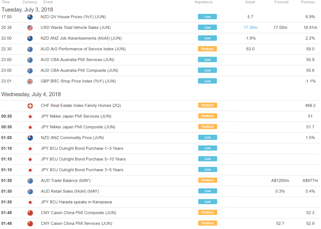Open CHF Real Estate Index Family Homes event
Image resolution: width=321 pixels, height=229 pixels.
(x=81, y=105)
